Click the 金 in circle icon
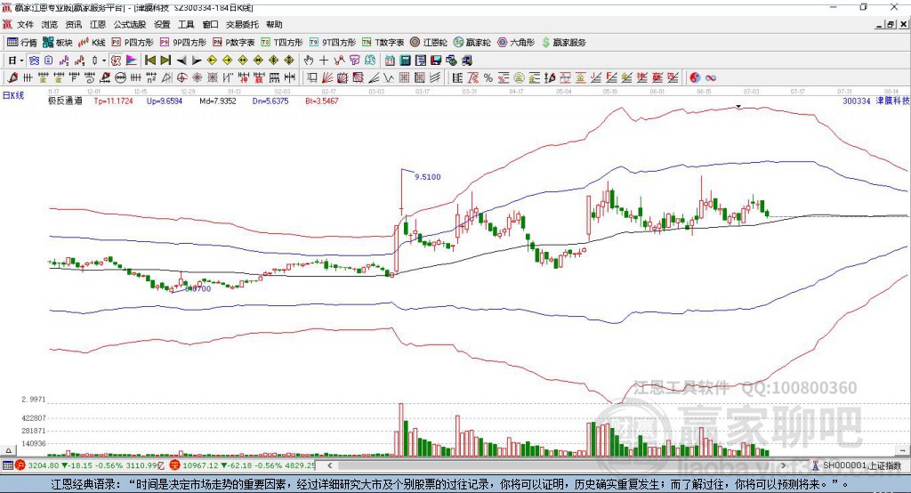This screenshot has width=911, height=493. point(519,78)
